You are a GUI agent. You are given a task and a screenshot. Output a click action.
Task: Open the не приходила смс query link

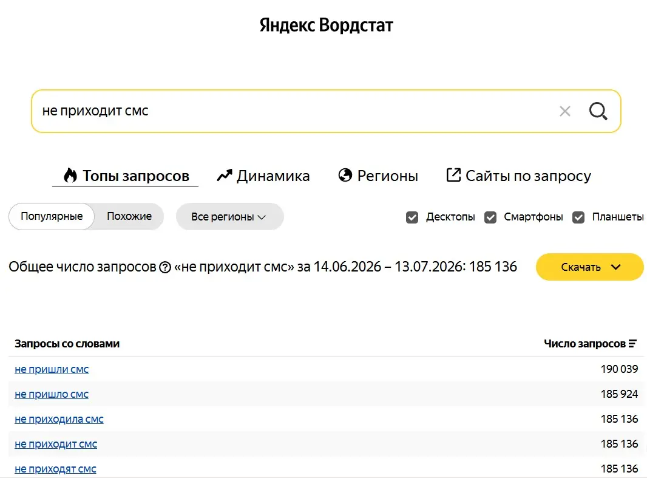tap(59, 419)
